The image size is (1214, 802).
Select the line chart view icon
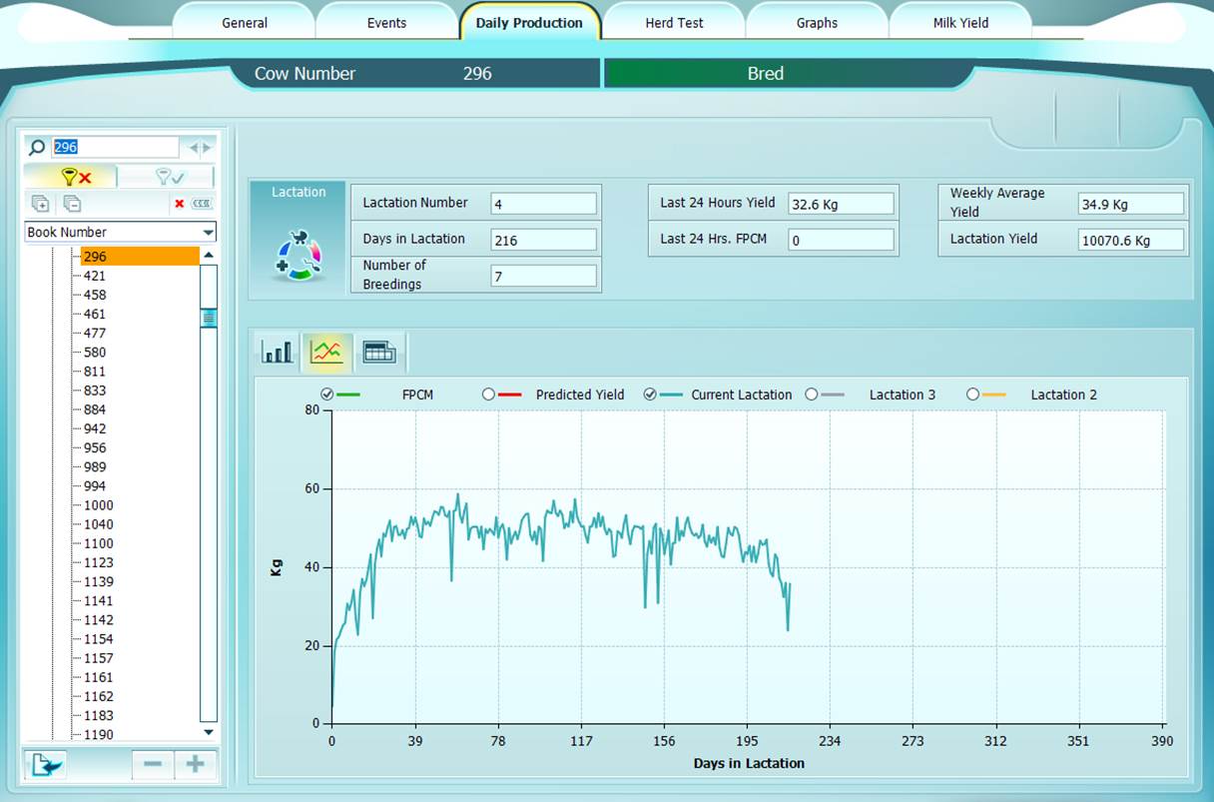[326, 352]
